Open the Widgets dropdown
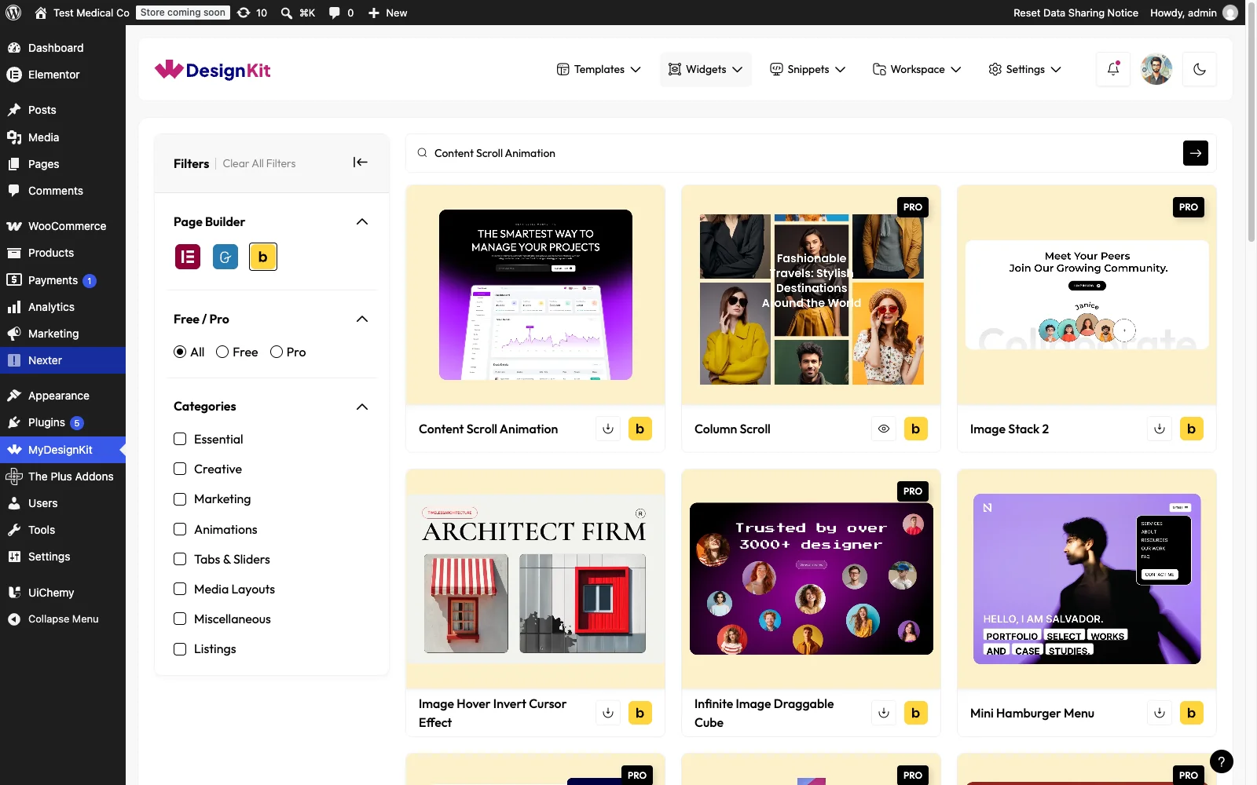The width and height of the screenshot is (1257, 785). tap(705, 69)
